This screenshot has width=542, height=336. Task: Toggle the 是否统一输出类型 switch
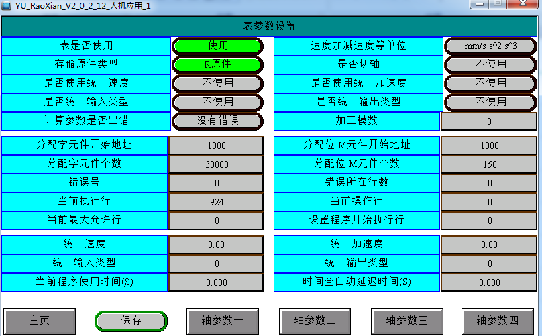[x=490, y=102]
